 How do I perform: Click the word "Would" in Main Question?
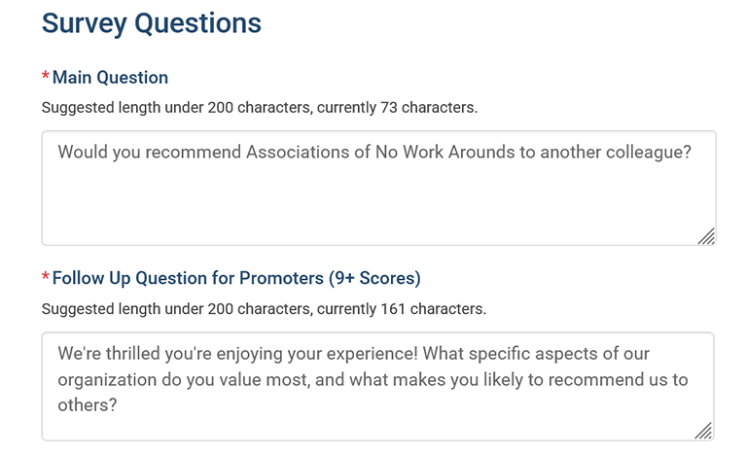pos(84,152)
